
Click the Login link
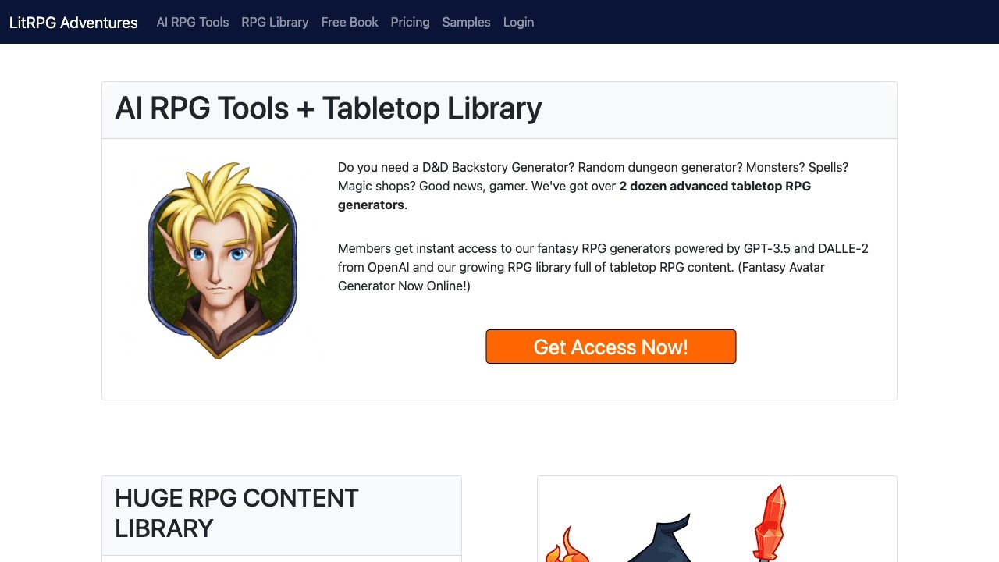(x=518, y=22)
